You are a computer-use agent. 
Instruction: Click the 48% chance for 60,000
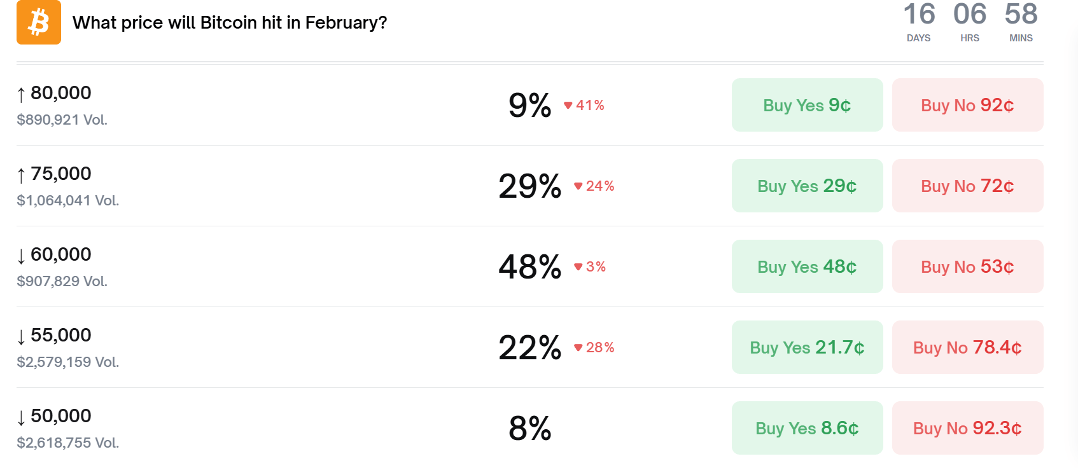(x=529, y=267)
